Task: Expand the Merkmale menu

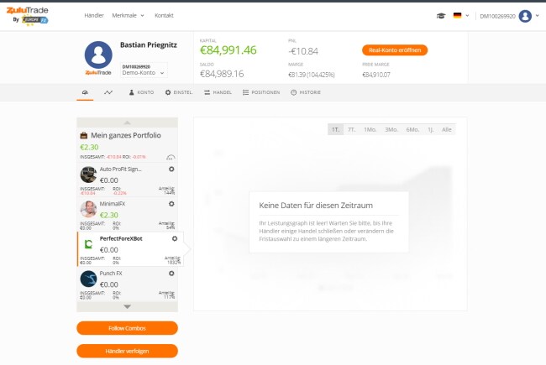Action: [x=128, y=15]
